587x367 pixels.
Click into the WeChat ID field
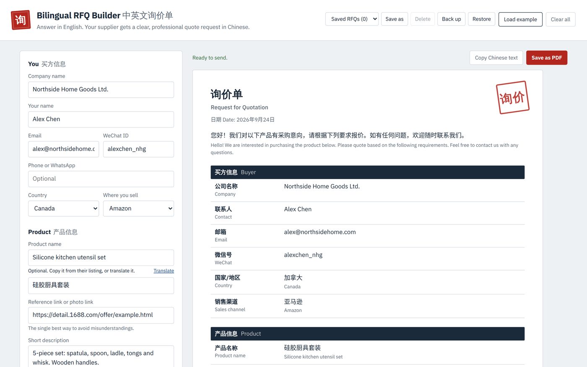138,149
